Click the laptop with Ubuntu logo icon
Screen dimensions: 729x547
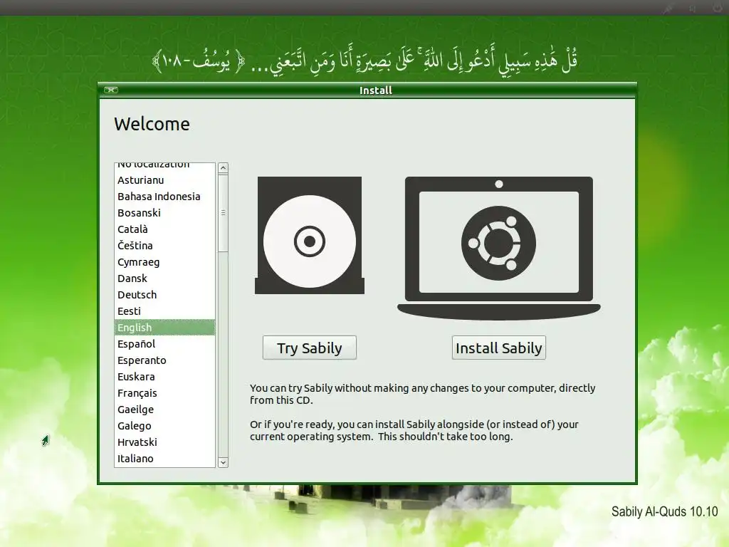[x=499, y=248]
